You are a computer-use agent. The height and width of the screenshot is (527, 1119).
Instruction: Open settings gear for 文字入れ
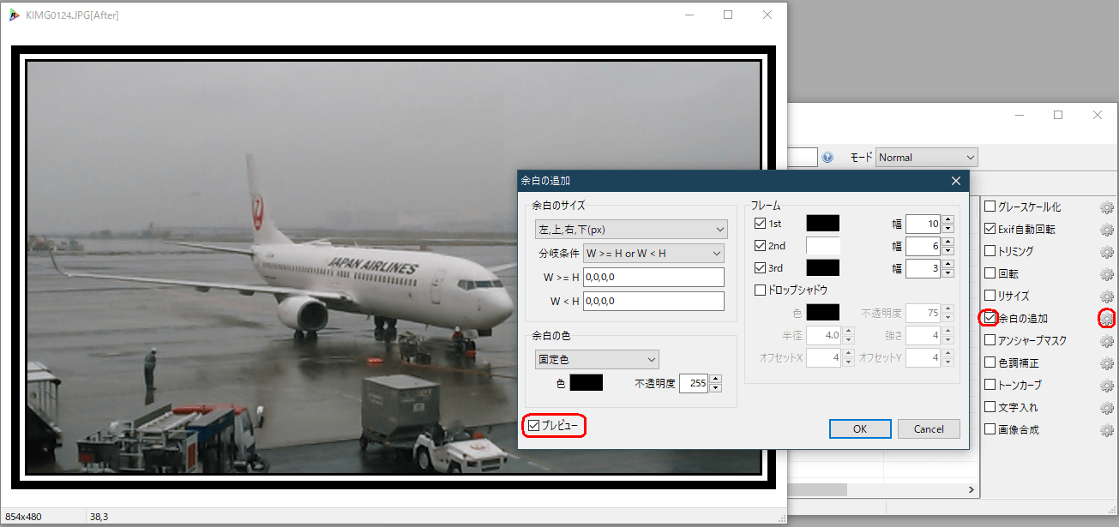(1106, 408)
